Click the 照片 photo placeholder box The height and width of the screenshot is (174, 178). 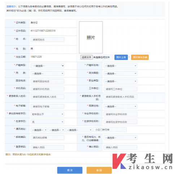point(91,38)
